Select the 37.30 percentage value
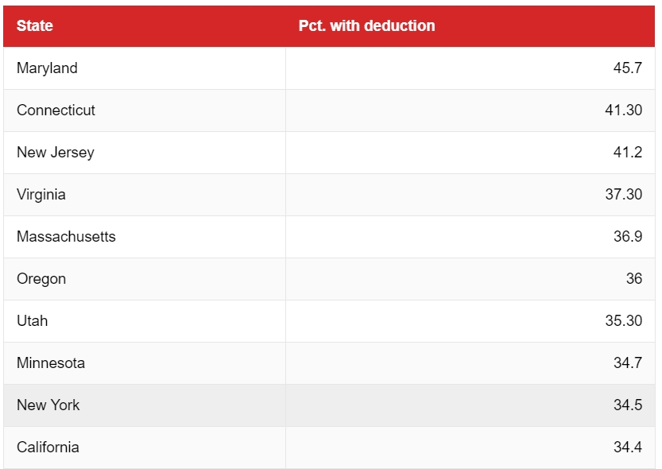662x469 pixels. (x=623, y=195)
